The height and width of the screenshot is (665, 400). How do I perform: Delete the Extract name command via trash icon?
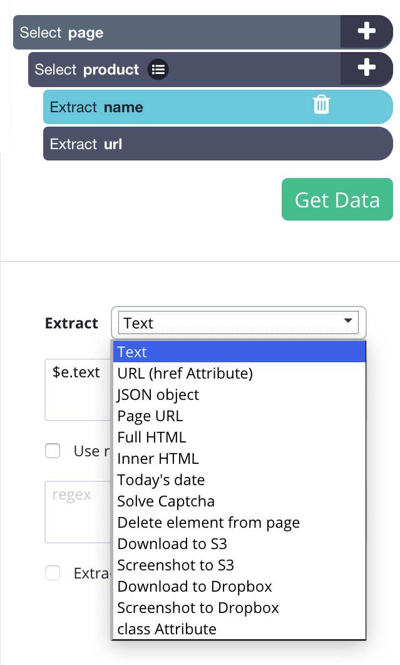point(321,106)
